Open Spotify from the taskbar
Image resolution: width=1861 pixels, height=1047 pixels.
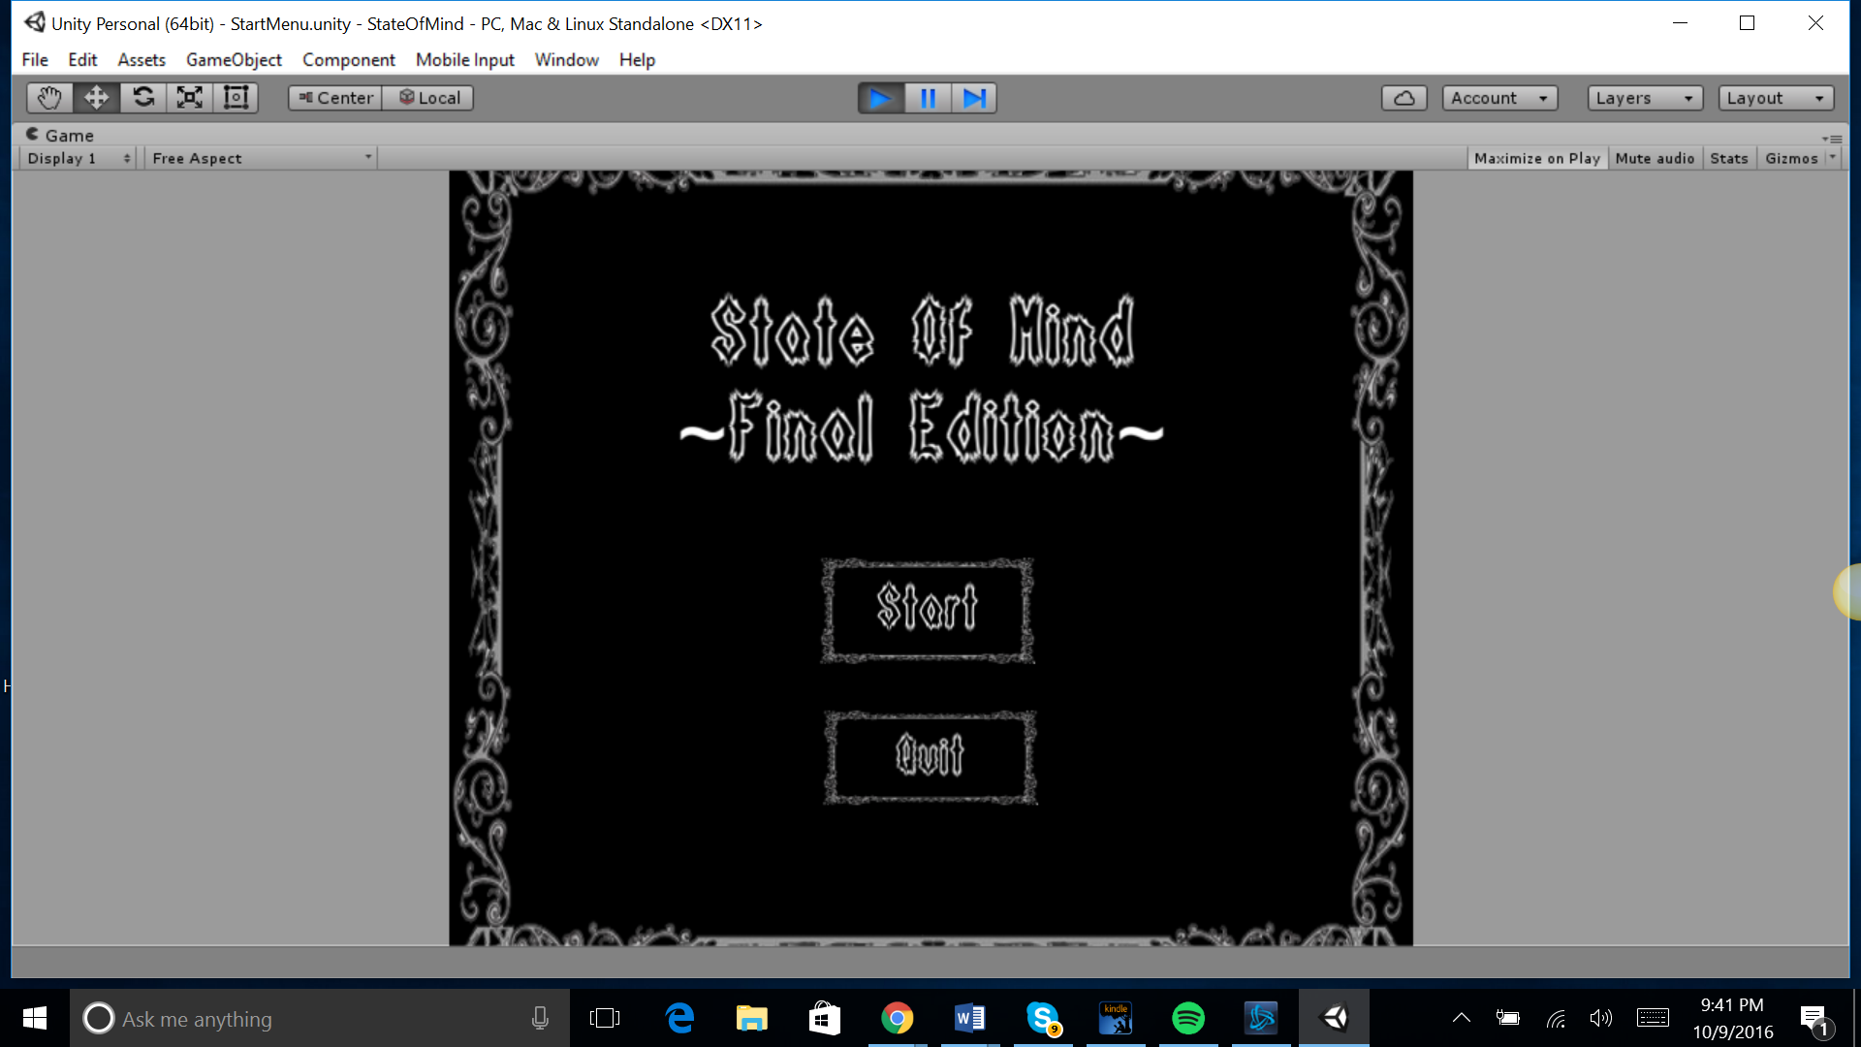point(1188,1018)
